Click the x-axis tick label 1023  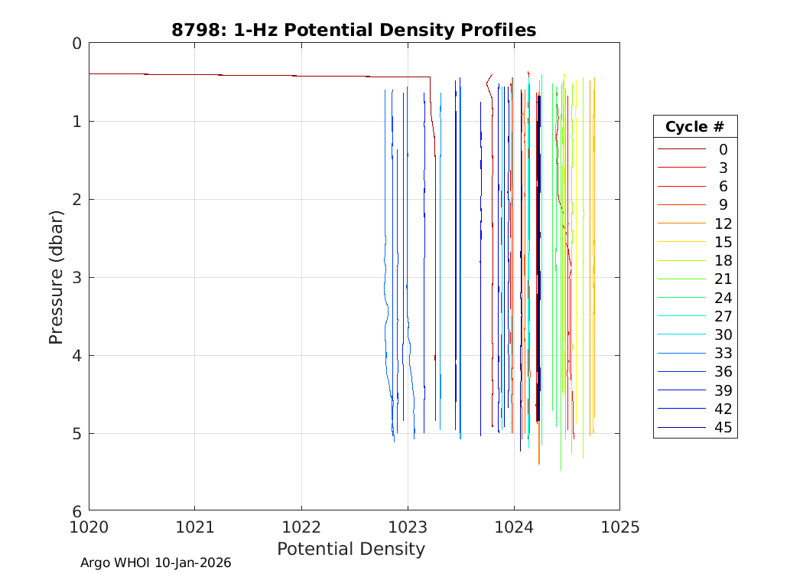408,527
